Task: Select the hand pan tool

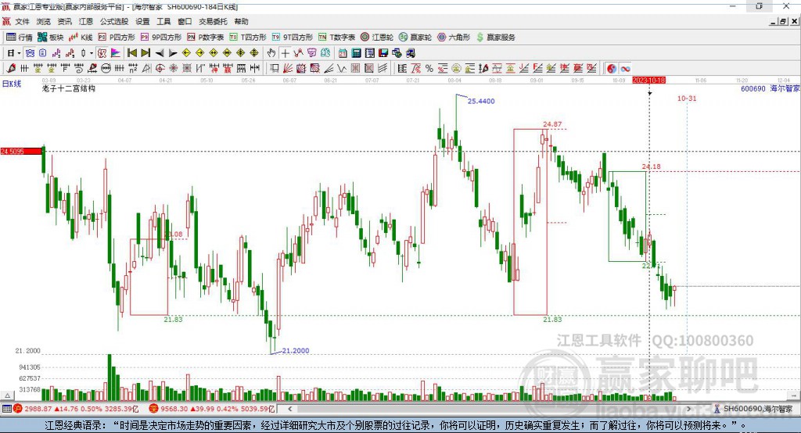Action: click(x=271, y=53)
